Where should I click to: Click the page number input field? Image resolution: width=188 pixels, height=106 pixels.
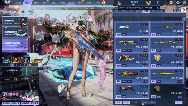pyautogui.click(x=169, y=102)
